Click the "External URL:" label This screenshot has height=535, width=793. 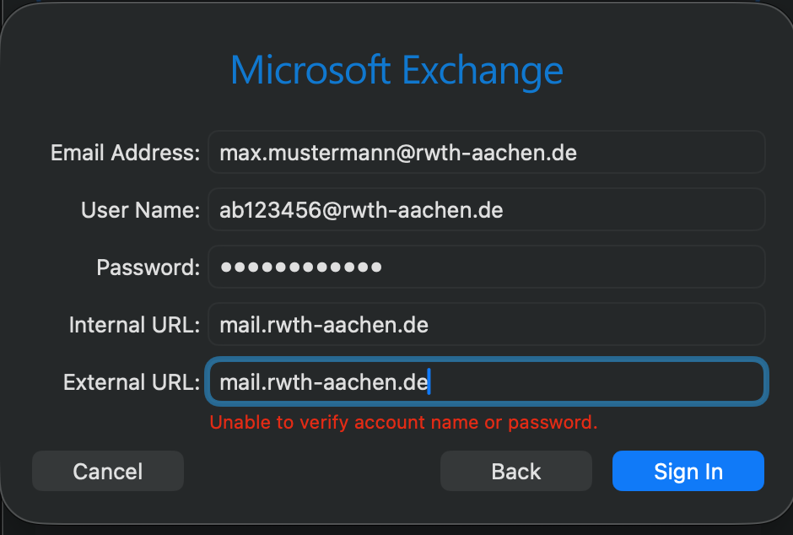click(x=132, y=382)
